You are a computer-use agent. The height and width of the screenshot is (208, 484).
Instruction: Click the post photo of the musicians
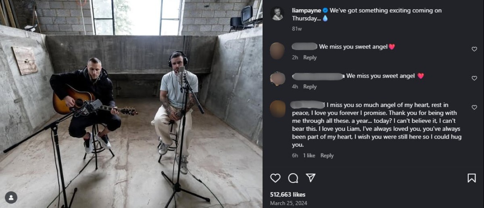point(131,104)
